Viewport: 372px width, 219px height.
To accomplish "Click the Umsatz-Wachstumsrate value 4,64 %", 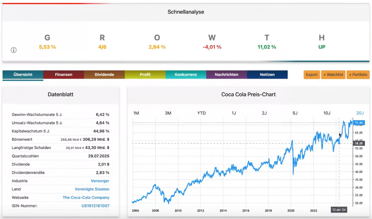I will [102, 123].
